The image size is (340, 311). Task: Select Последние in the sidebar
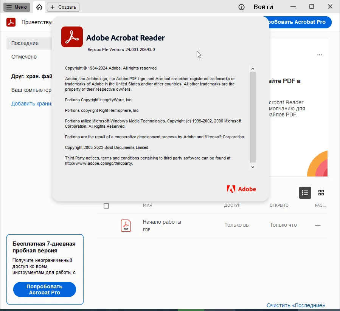[x=29, y=43]
